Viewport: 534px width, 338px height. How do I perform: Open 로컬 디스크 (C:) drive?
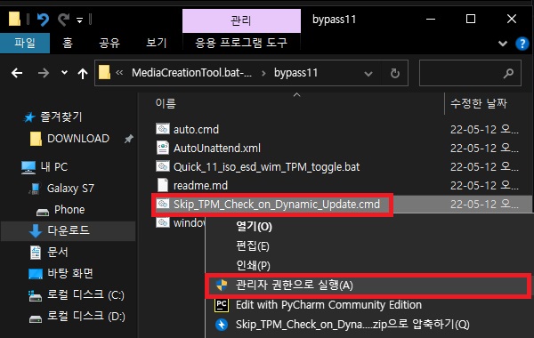pyautogui.click(x=85, y=294)
